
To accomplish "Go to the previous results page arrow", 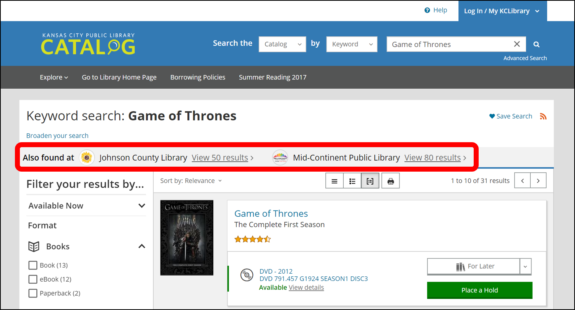I will pyautogui.click(x=523, y=181).
